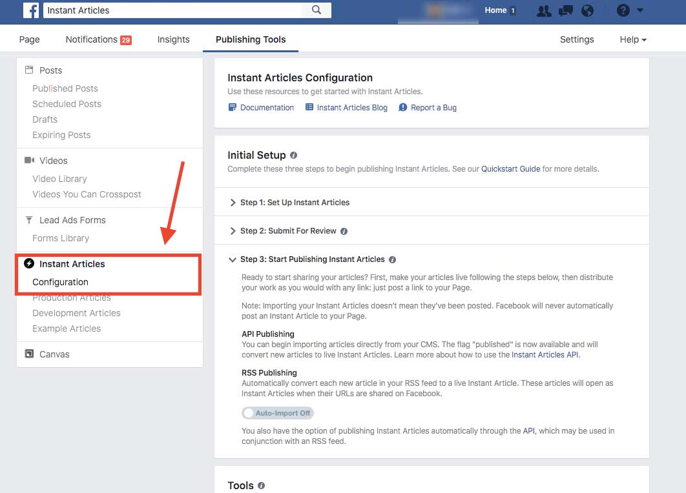Viewport: 686px width, 493px height.
Task: Toggle the Auto-Import Off switch
Action: [x=277, y=413]
